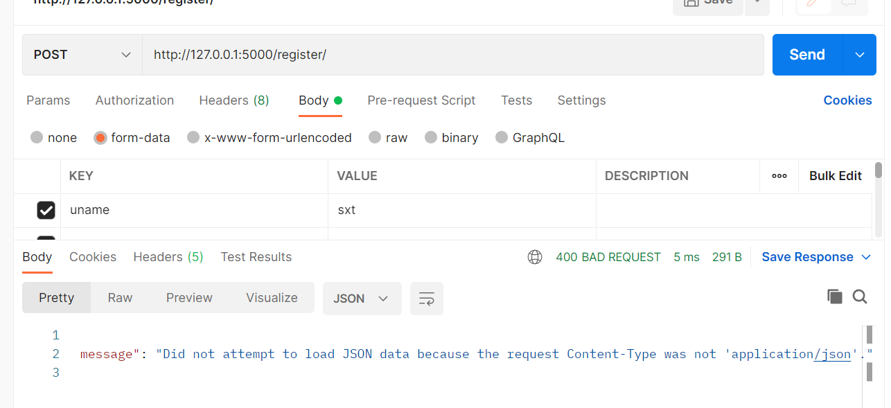Viewport: 891px width, 408px height.
Task: Click the 5 ms response time
Action: tap(687, 257)
